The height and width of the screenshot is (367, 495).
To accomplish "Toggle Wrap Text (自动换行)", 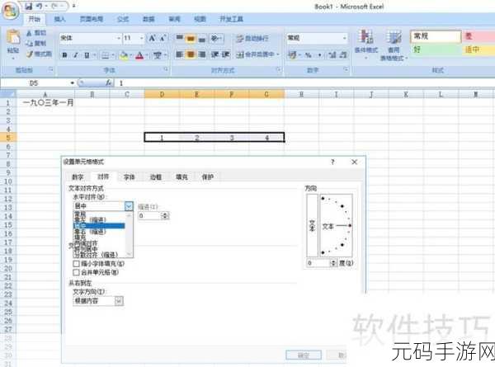I will (252, 39).
